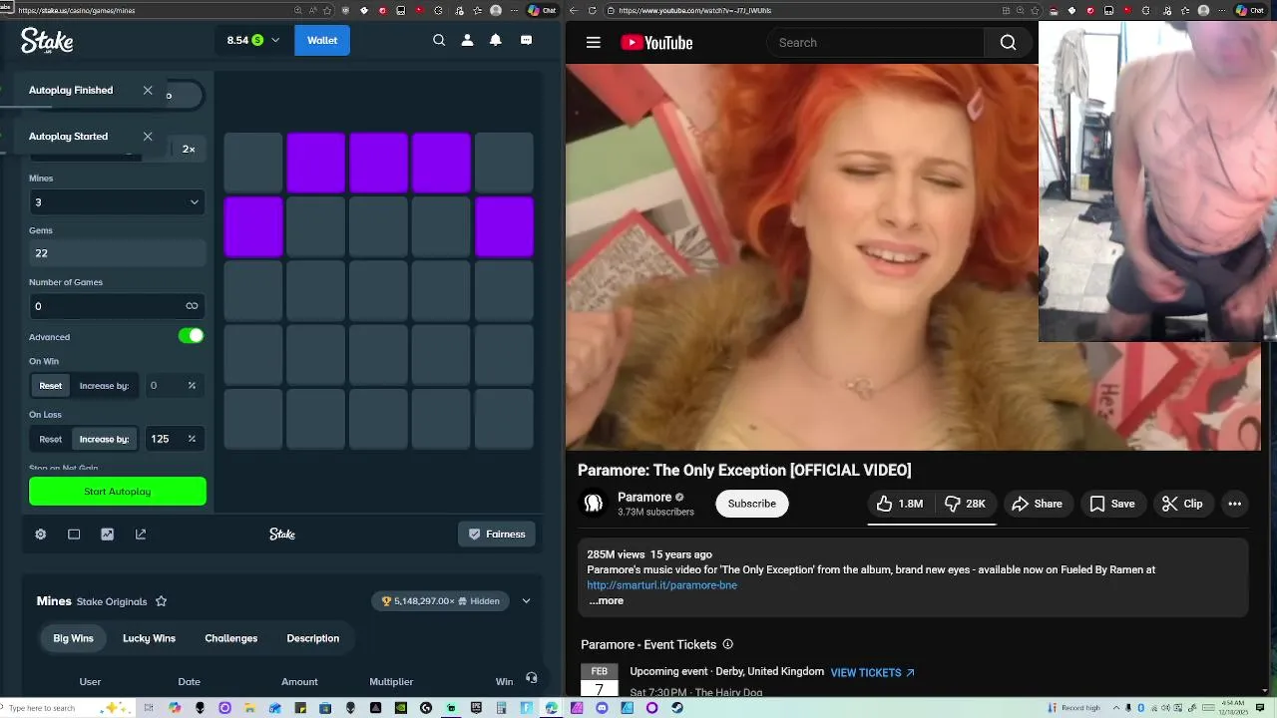
Task: Go back in the YouTube browser window
Action: (x=574, y=10)
